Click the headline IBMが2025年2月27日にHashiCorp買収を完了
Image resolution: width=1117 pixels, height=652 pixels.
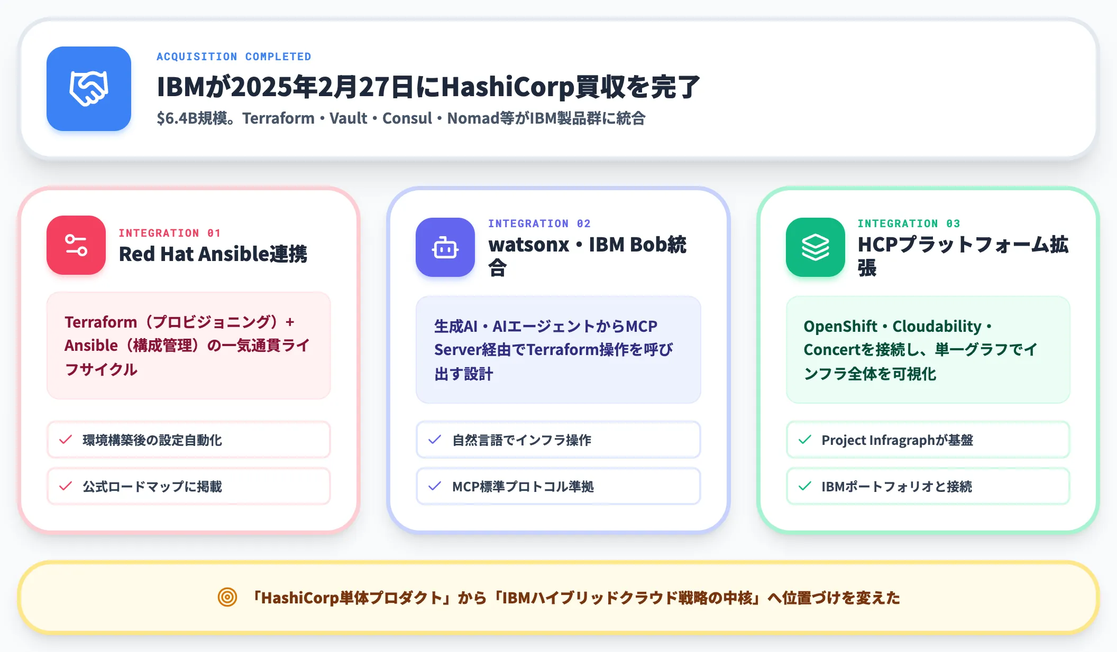(x=428, y=87)
